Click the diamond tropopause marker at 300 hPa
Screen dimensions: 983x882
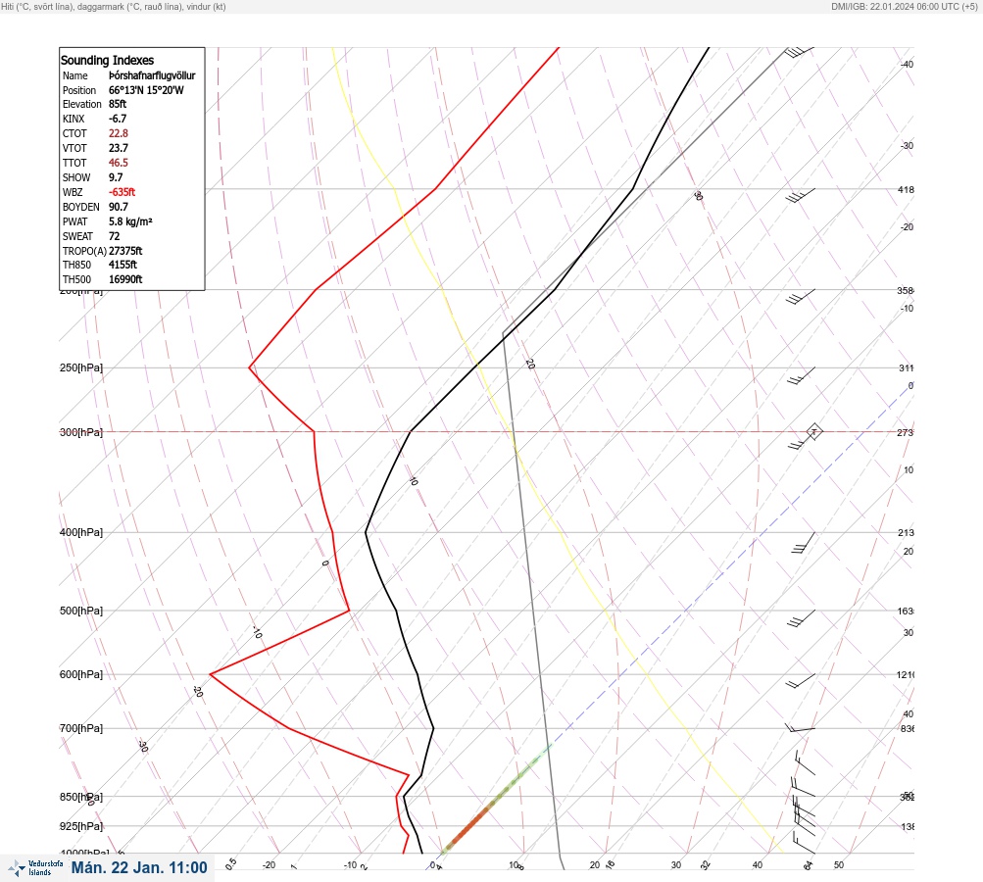click(x=814, y=432)
